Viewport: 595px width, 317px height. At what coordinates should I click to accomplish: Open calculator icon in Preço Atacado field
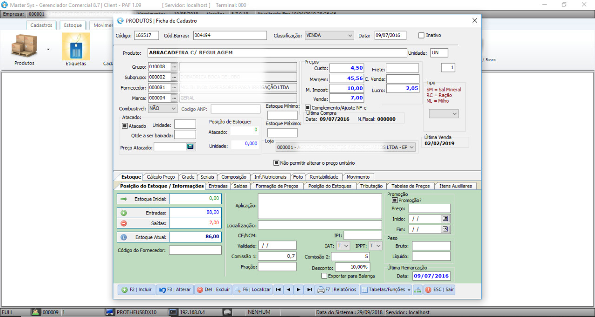point(191,147)
